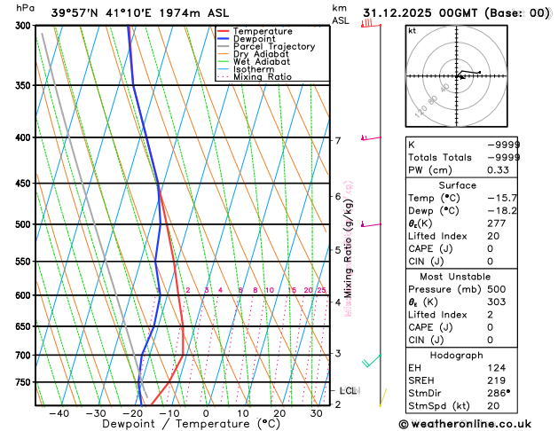Click the 'Most Unstable' section header
The height and width of the screenshot is (431, 558).
pyautogui.click(x=455, y=277)
